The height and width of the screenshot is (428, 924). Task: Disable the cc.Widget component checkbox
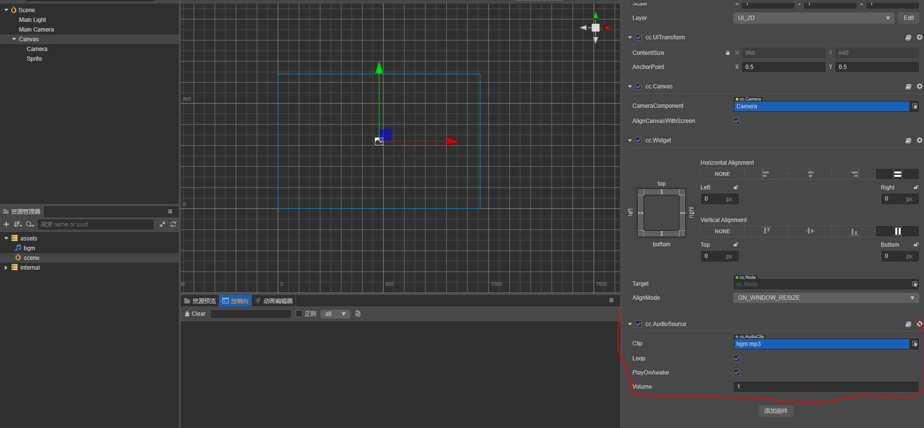point(638,140)
